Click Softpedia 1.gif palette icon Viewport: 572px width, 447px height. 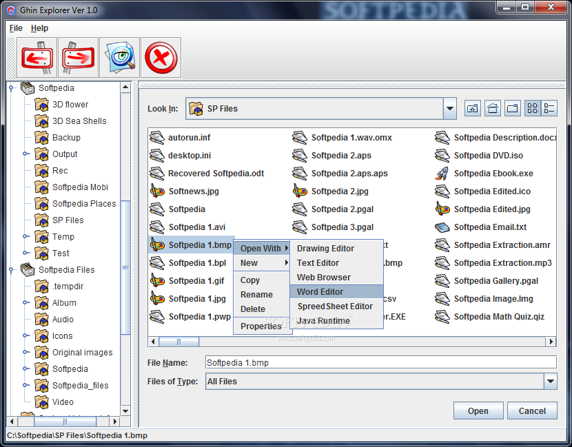click(x=157, y=281)
